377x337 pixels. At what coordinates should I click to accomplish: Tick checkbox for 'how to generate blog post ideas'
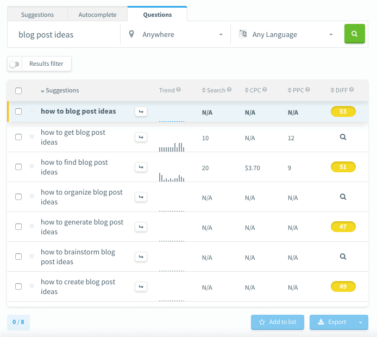[18, 227]
